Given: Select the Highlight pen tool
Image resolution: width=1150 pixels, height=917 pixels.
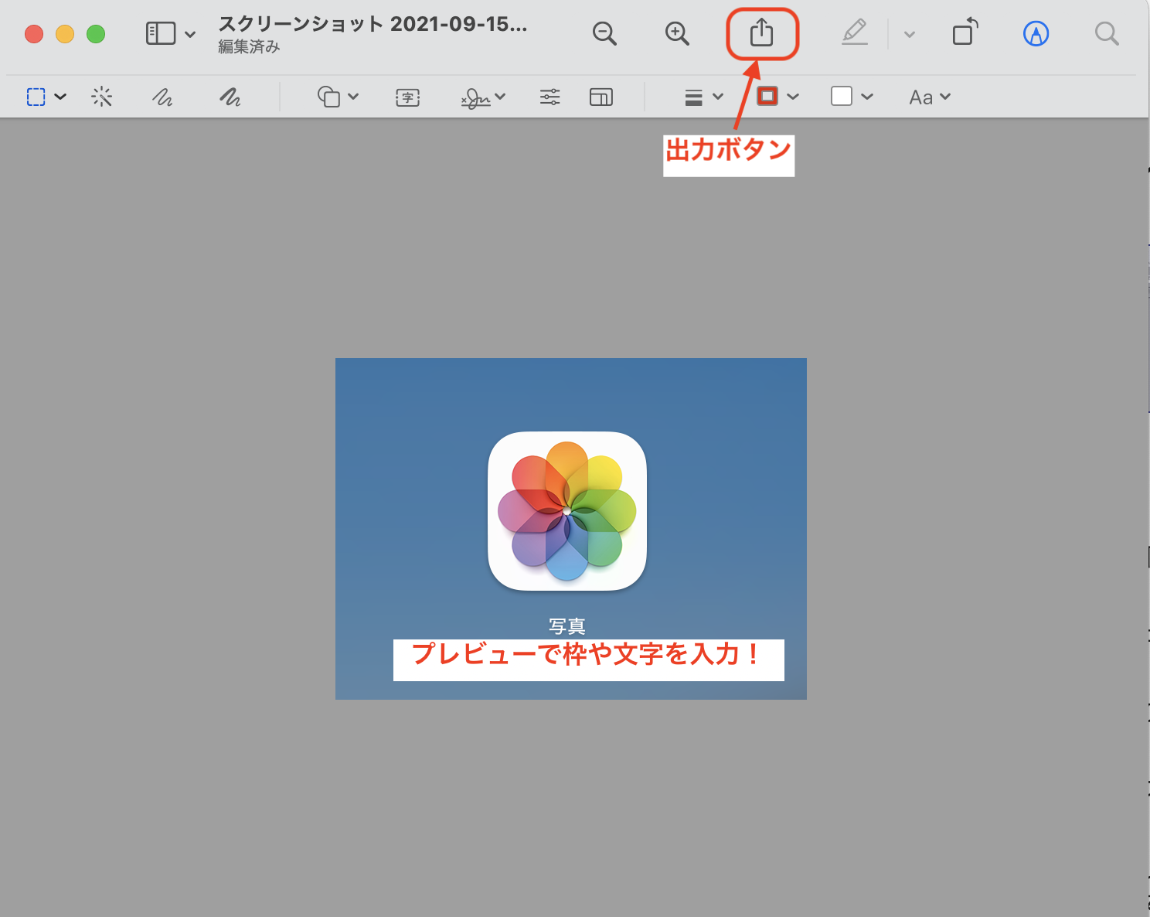Looking at the screenshot, I should pyautogui.click(x=855, y=32).
